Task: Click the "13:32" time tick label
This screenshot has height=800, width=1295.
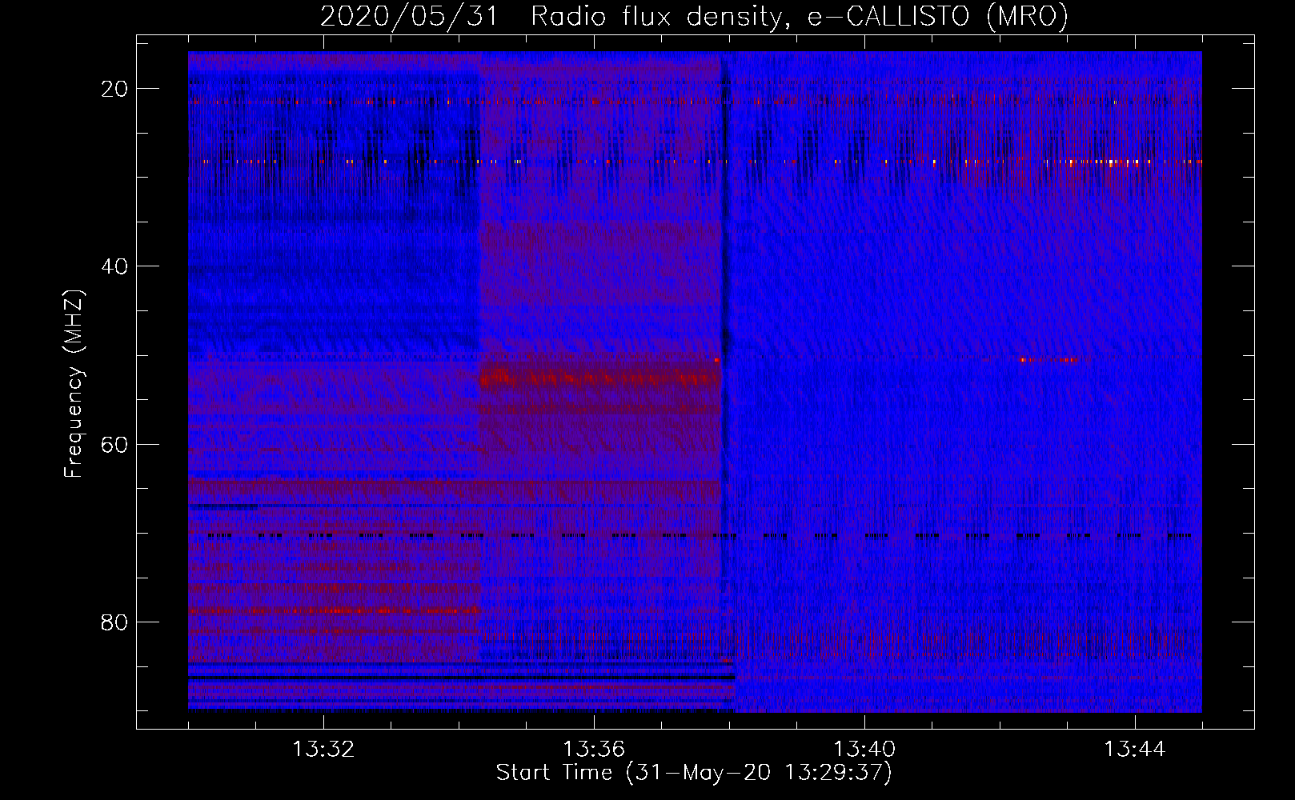Action: pos(323,750)
